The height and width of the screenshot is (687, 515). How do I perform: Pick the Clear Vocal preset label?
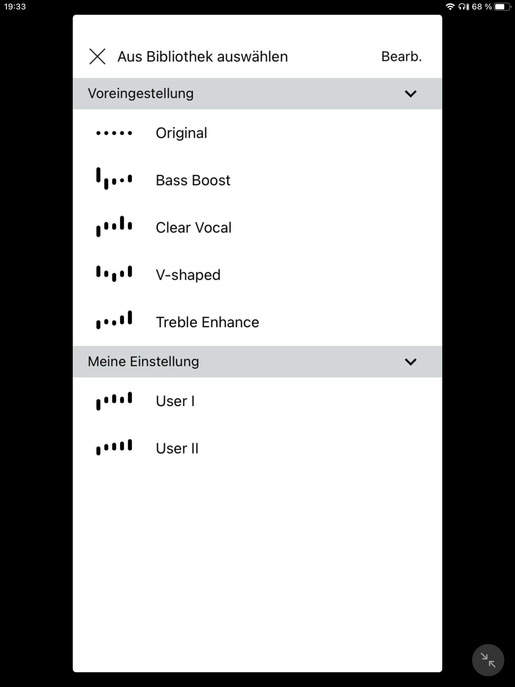193,228
